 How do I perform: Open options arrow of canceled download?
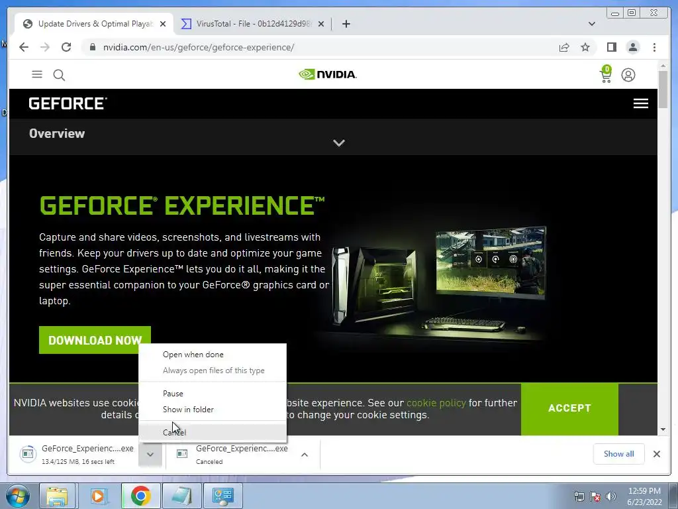[305, 455]
